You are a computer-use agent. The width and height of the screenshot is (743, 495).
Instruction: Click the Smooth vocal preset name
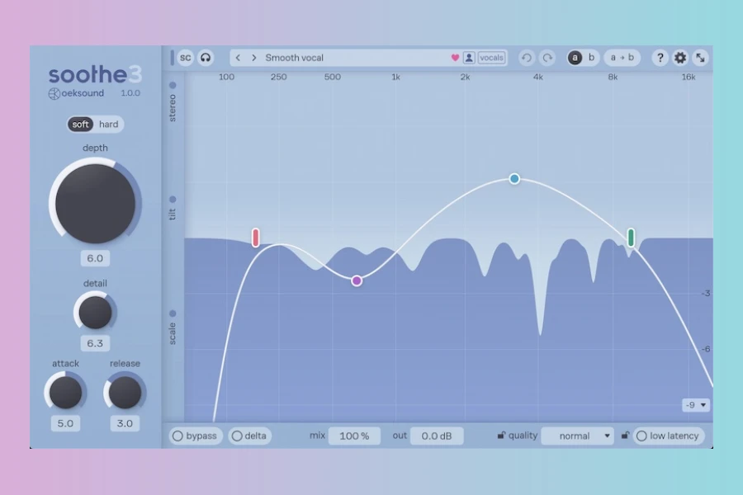pos(294,58)
